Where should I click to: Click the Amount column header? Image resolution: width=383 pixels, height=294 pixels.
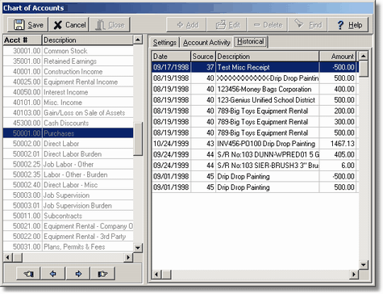coord(338,57)
